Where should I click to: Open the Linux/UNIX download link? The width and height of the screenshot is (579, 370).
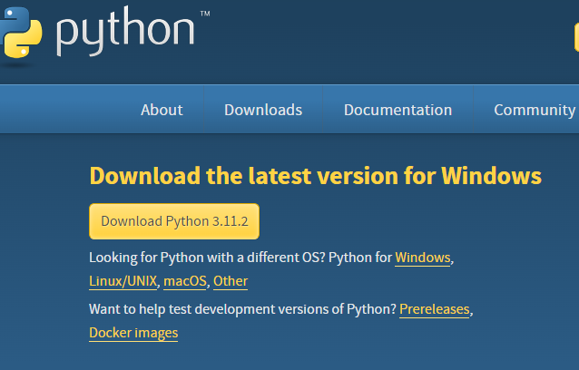pyautogui.click(x=123, y=281)
